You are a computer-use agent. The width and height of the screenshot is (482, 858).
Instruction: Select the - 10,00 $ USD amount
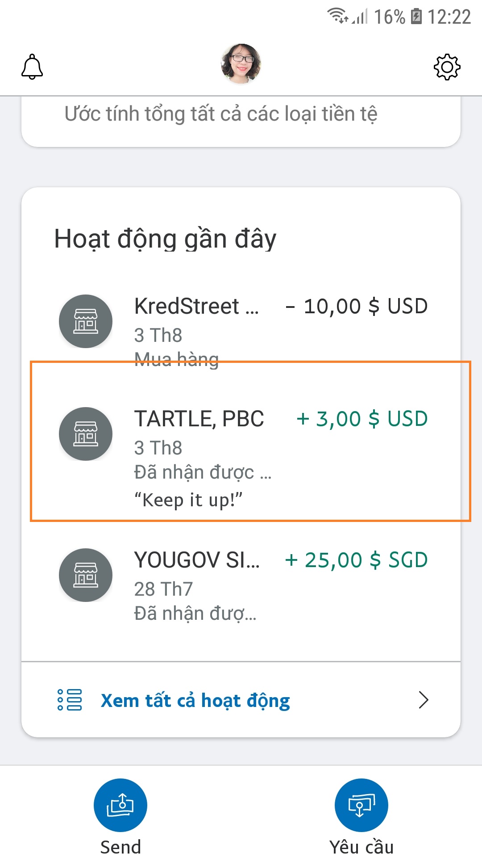point(357,307)
